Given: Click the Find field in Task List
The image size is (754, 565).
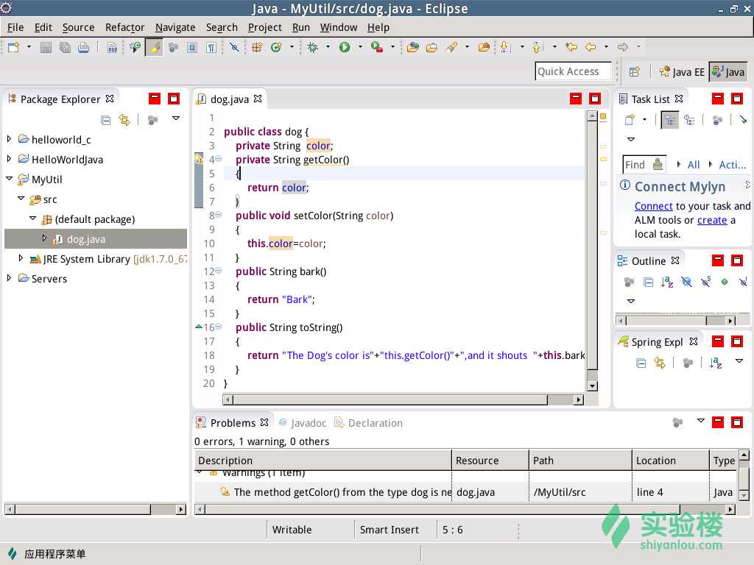Looking at the screenshot, I should (x=644, y=165).
